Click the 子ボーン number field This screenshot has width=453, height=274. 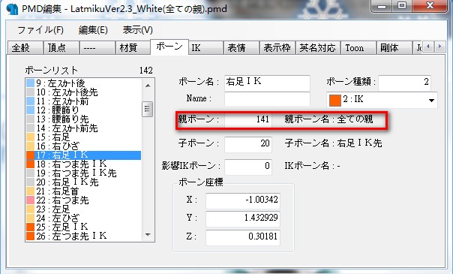pos(248,144)
